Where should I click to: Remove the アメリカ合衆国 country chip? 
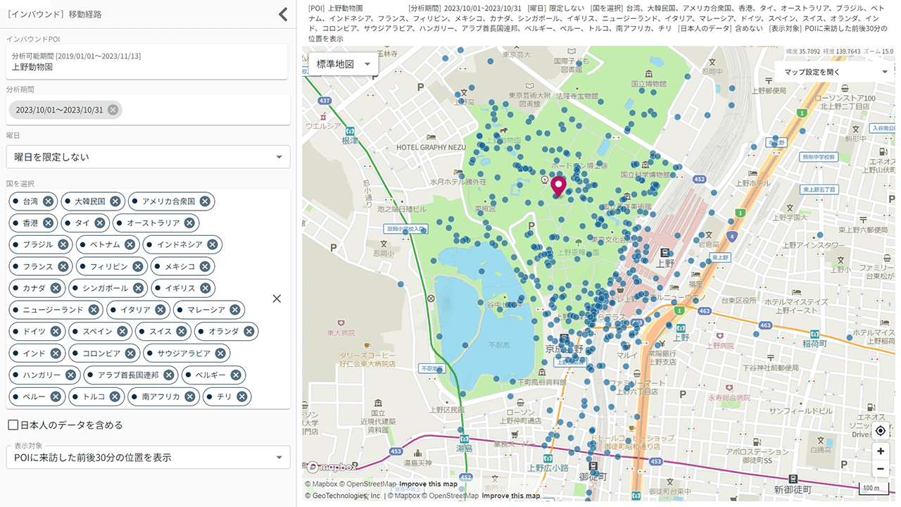204,201
